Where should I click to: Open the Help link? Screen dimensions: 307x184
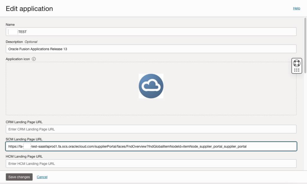click(297, 8)
